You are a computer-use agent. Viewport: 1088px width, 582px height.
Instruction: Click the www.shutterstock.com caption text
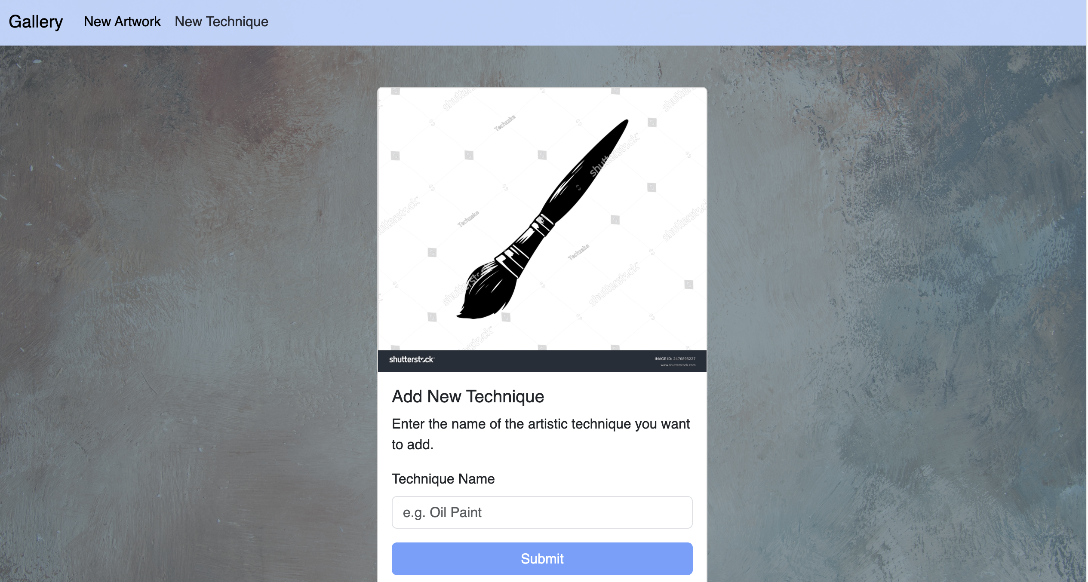(x=678, y=365)
